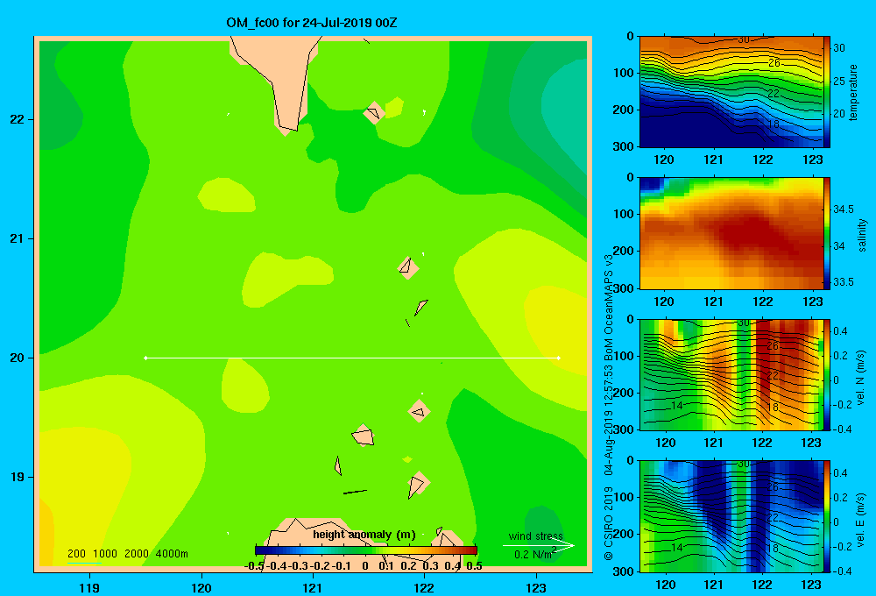
Task: Click the '2000' depth contour legend entry
Action: 137,554
